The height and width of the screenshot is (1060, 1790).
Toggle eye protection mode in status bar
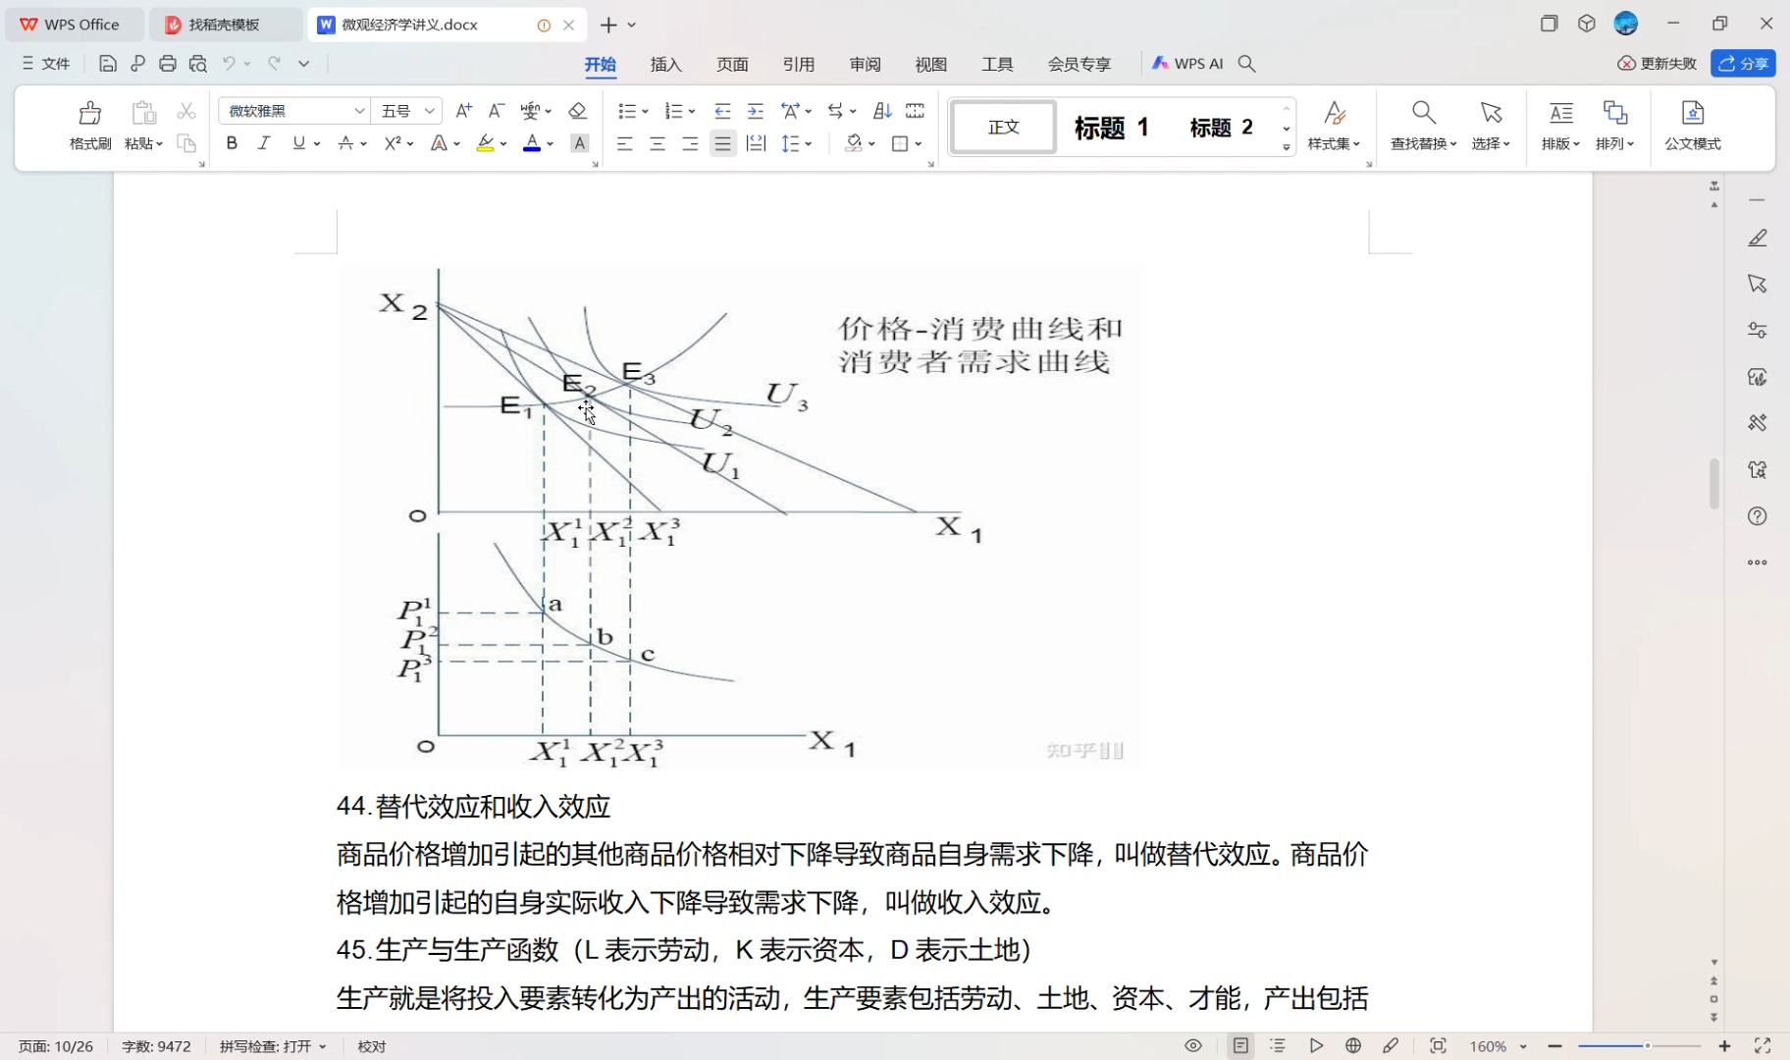(1193, 1046)
